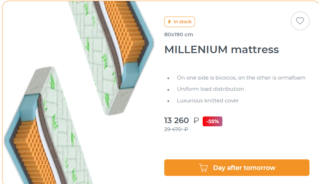Viewport: 319px width, 184px height.
Task: Click the shopping cart icon
Action: [203, 168]
